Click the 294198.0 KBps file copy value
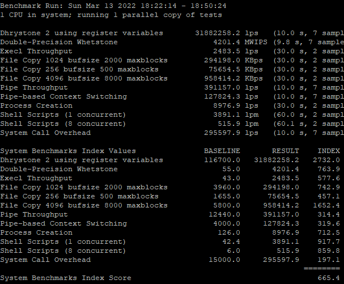344x284 pixels. (x=233, y=60)
